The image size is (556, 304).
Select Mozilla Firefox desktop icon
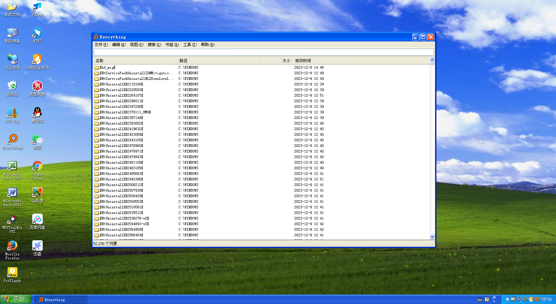(x=12, y=250)
